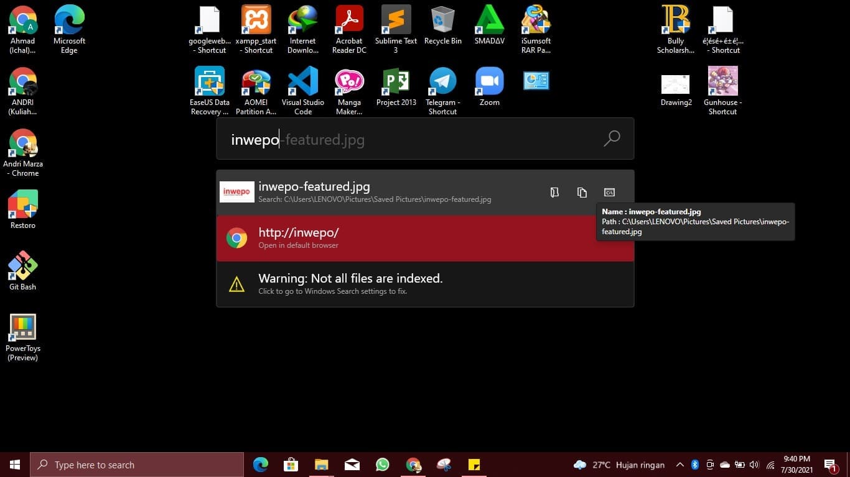Select the Telegram desktop shortcut
The image size is (850, 477).
click(442, 91)
